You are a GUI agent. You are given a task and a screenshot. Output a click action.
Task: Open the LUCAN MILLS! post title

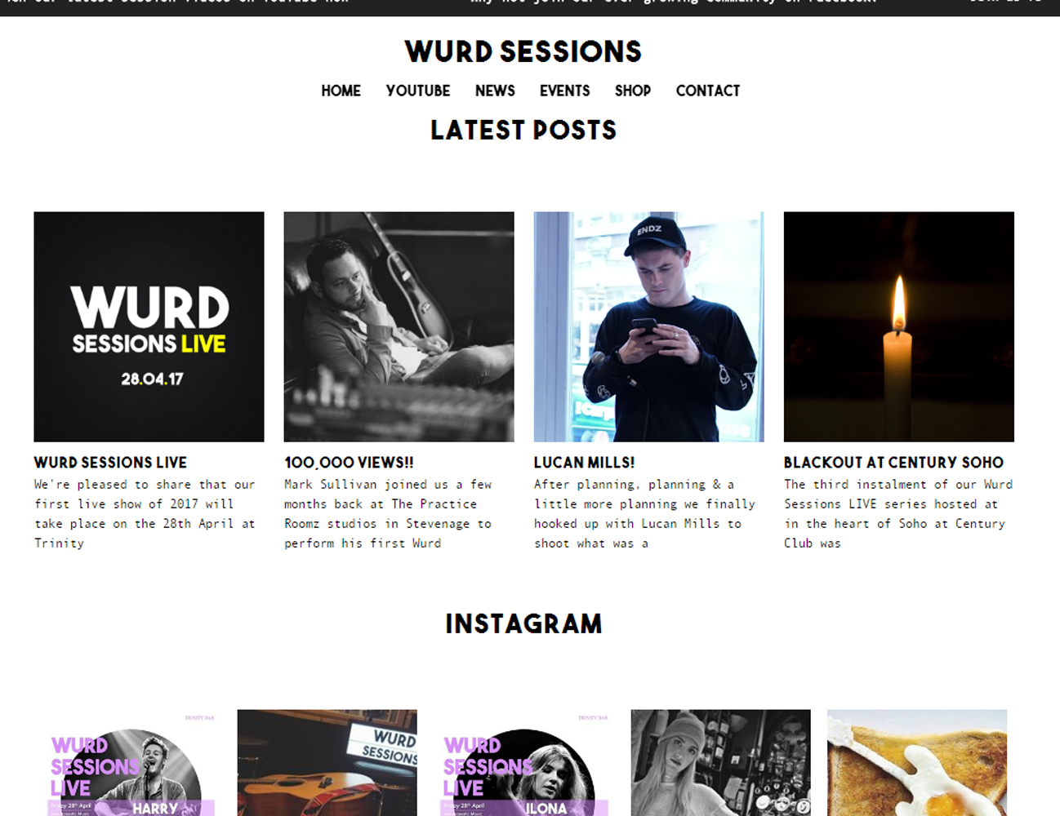point(584,463)
